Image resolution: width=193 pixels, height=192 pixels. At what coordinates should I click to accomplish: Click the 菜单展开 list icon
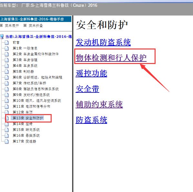[1, 26]
